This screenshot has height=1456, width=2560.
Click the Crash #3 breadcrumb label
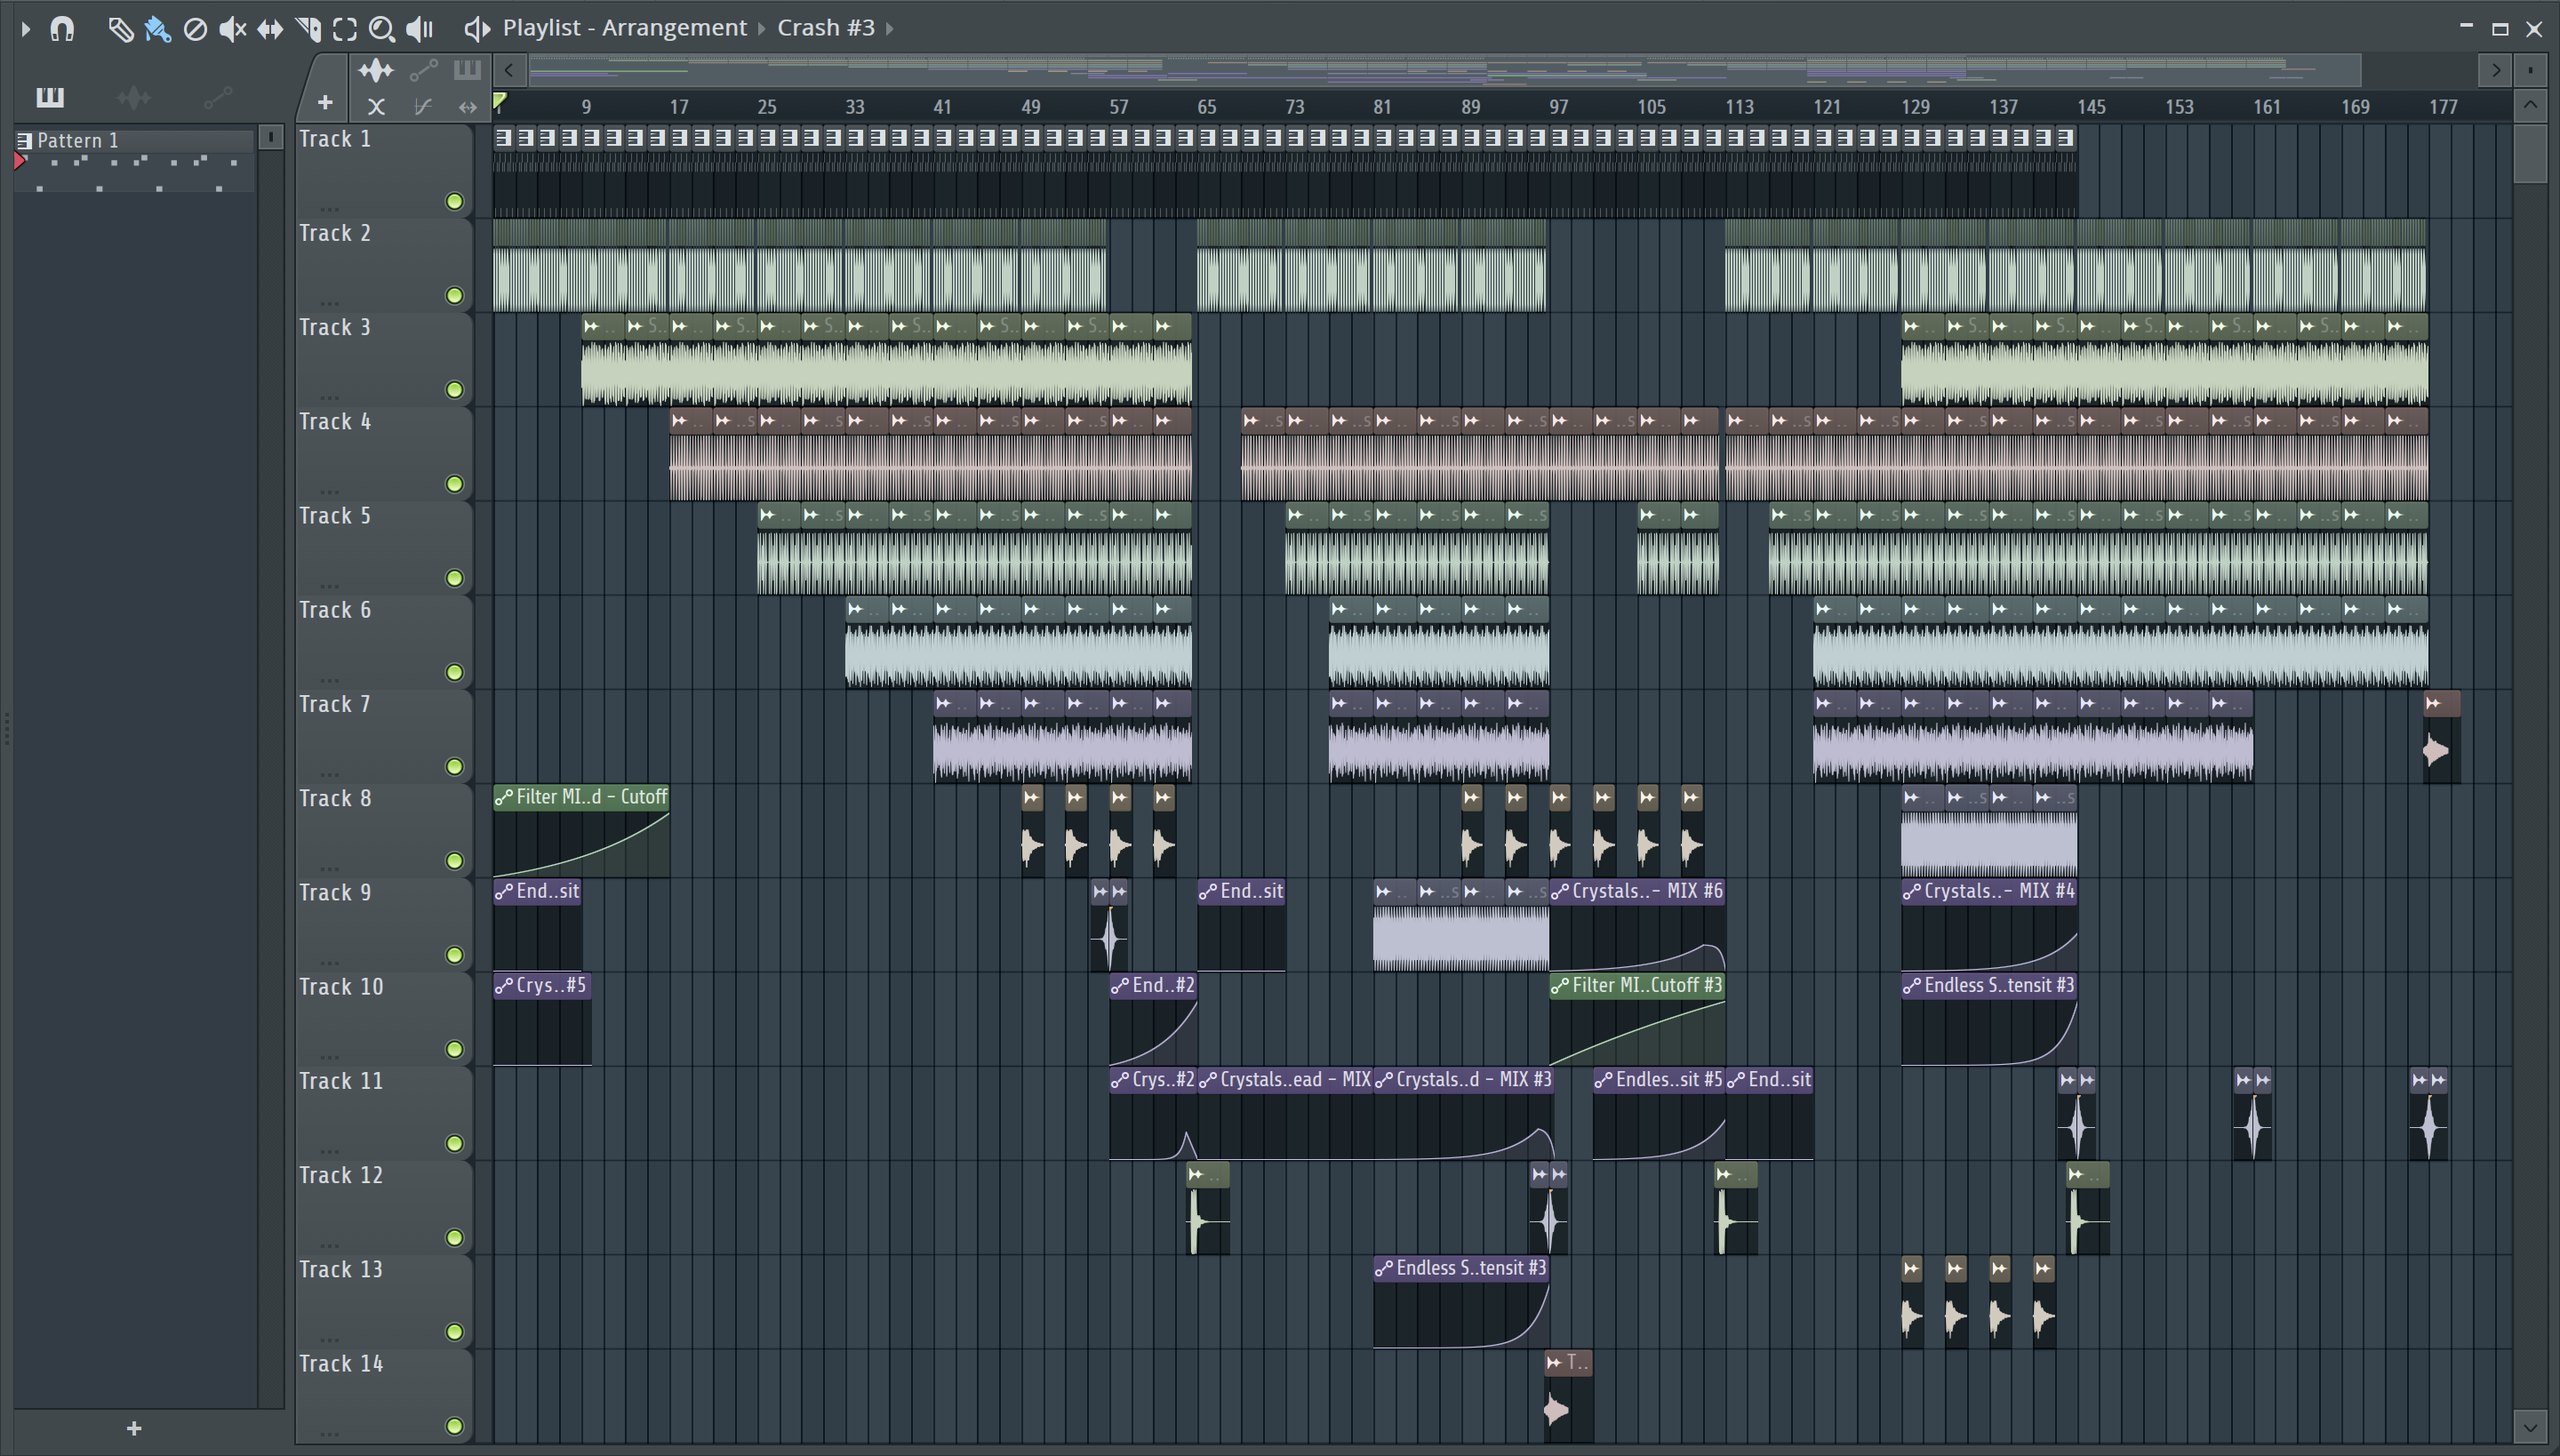click(826, 28)
